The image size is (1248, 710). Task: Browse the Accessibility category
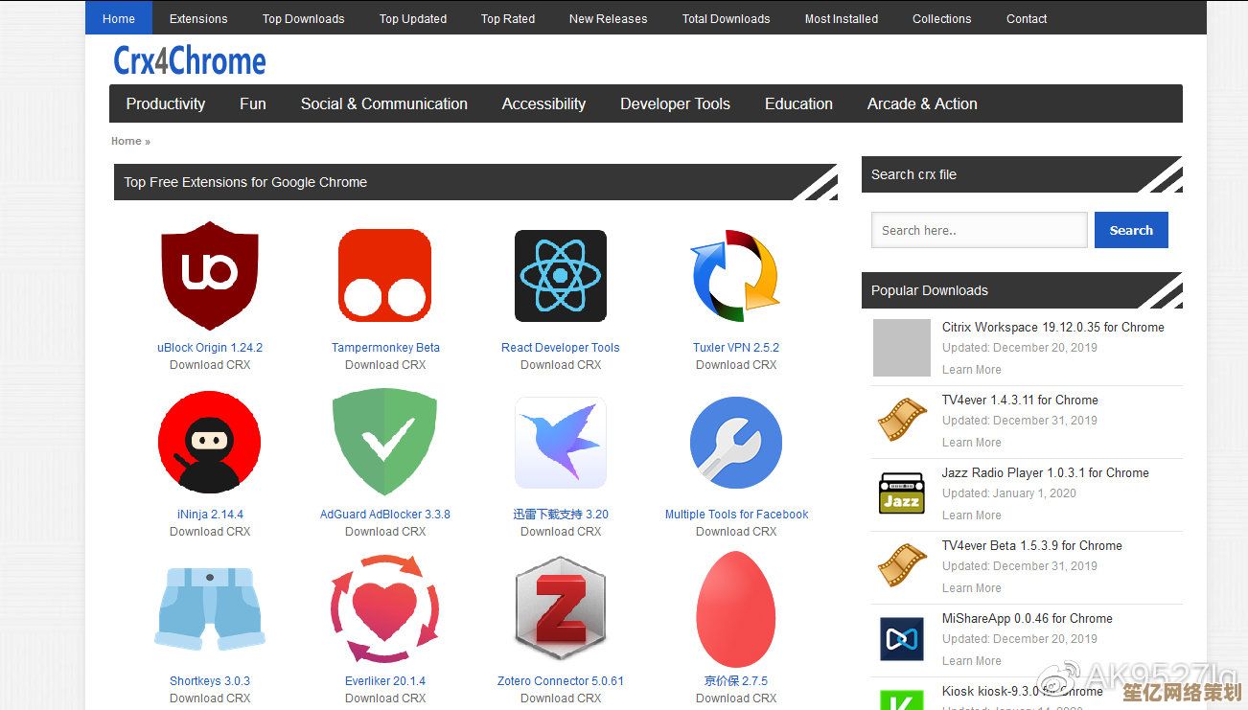coord(543,103)
